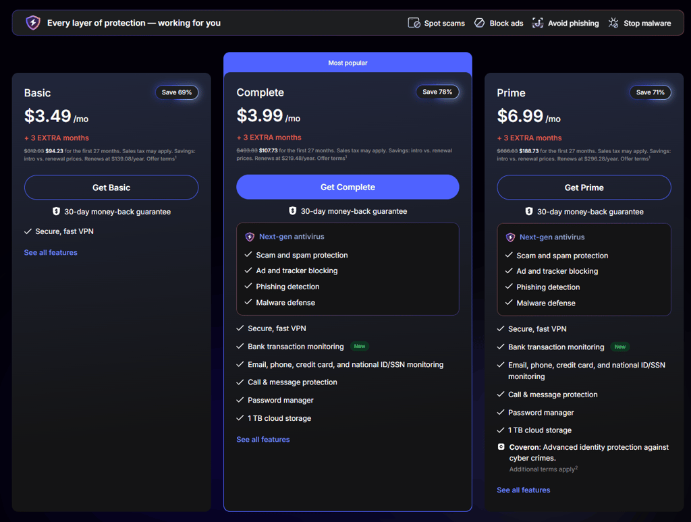The width and height of the screenshot is (691, 522).
Task: Click the $3.49 /mo price
Action: click(x=57, y=116)
